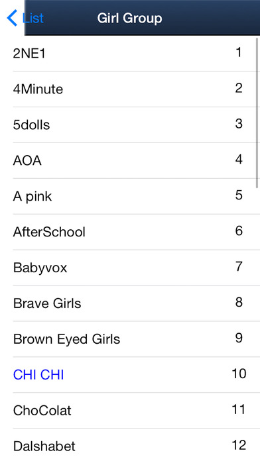Click the vertical scrollbar indicator

[257, 113]
